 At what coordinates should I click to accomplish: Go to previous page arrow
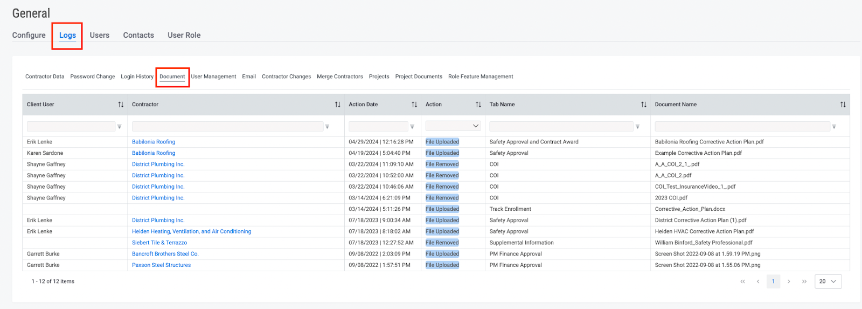pyautogui.click(x=758, y=281)
